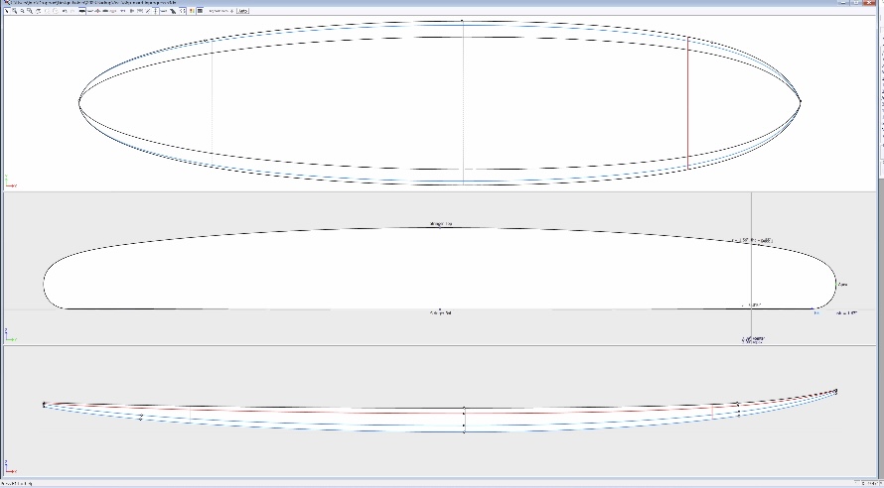Select the center control point in rocker profile view
The width and height of the screenshot is (884, 488).
tap(464, 419)
